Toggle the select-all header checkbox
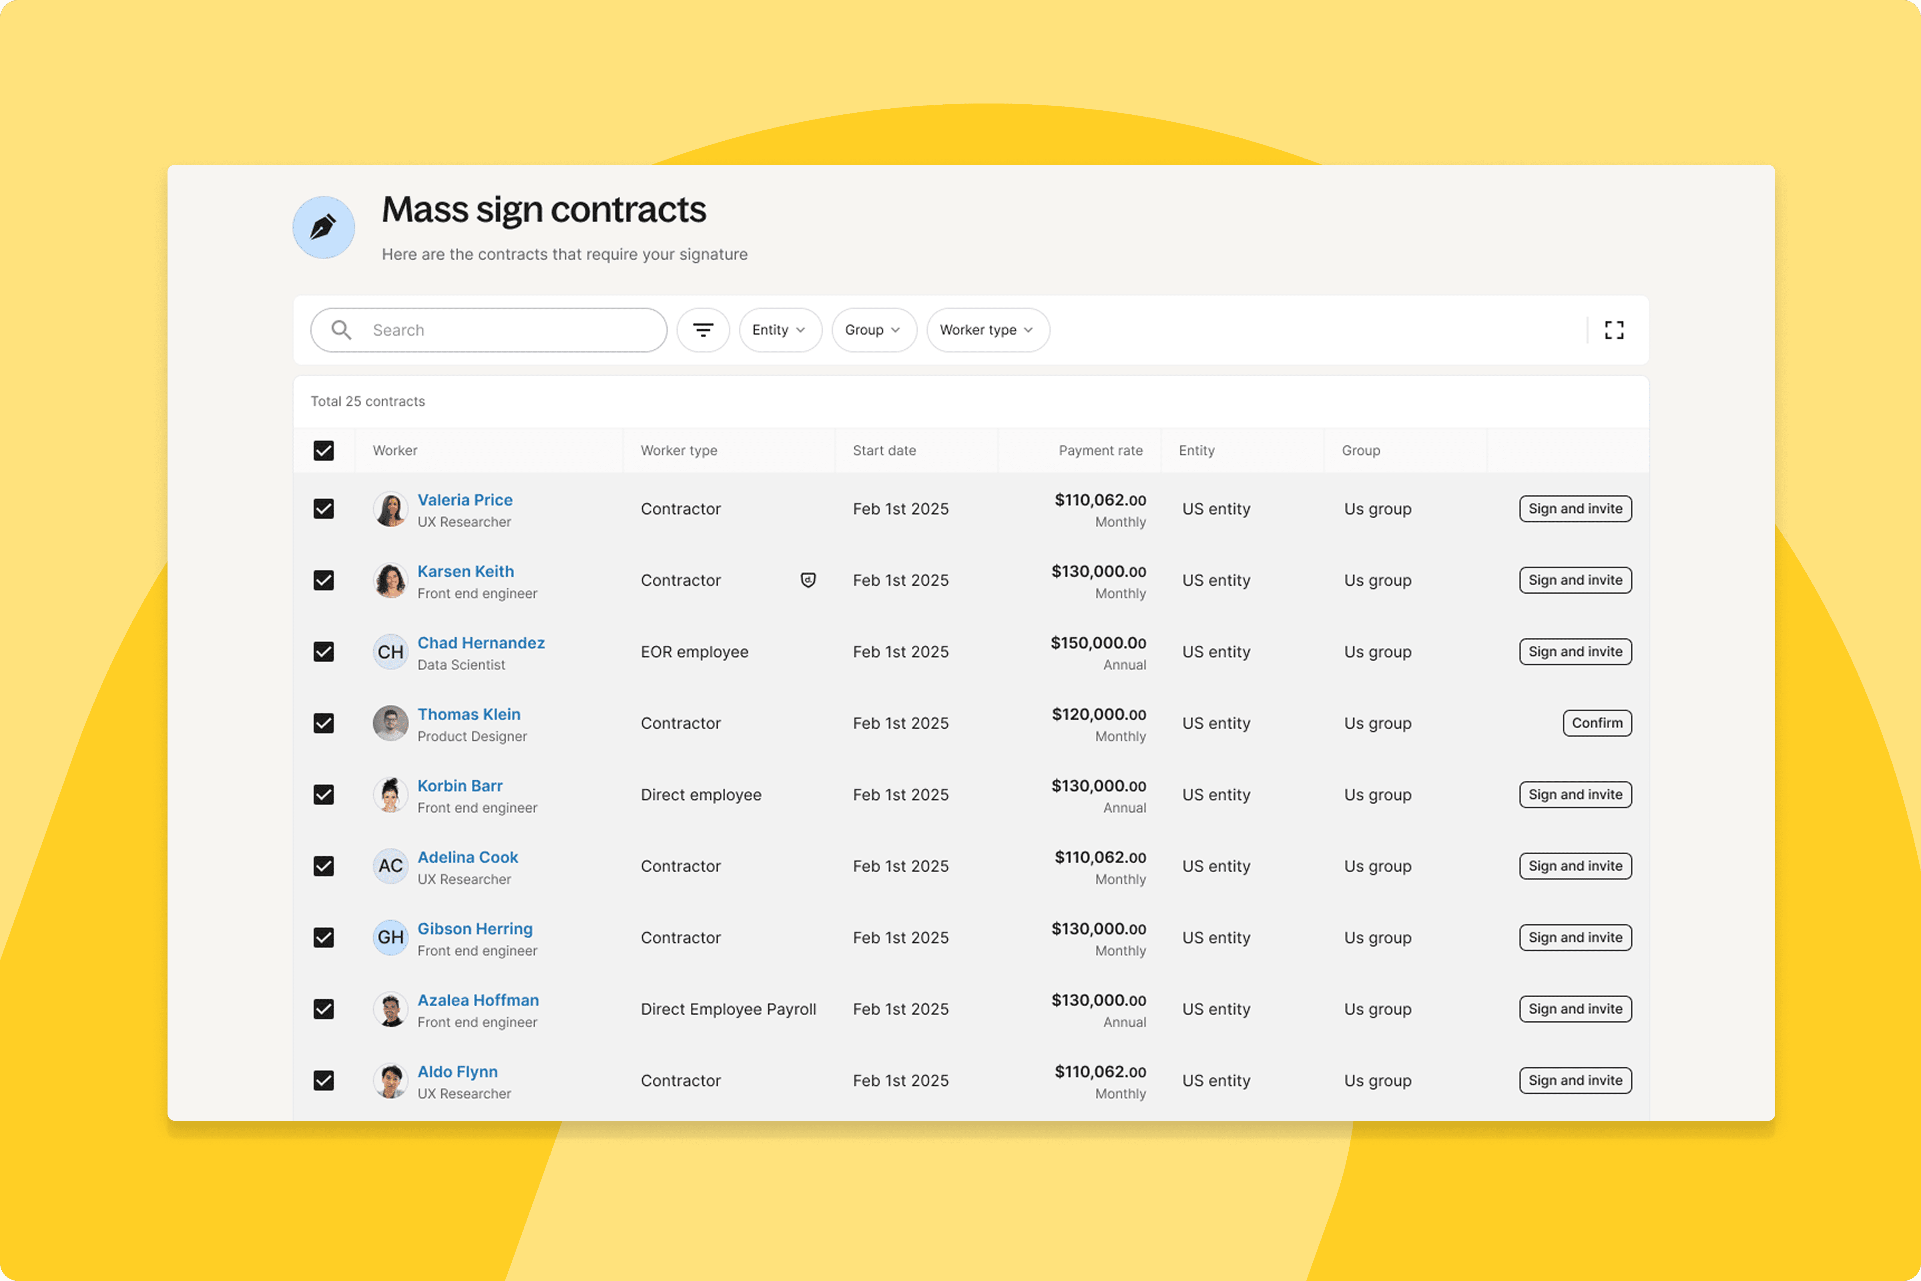Screen dimensions: 1921x1281 (x=323, y=451)
